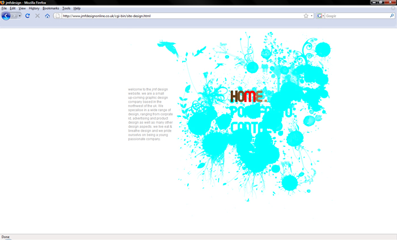397x240 pixels.
Task: Click into the Google search field
Action: tap(357, 16)
